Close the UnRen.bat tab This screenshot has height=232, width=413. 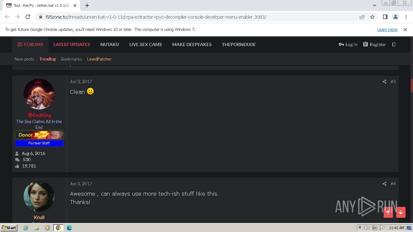pos(75,5)
